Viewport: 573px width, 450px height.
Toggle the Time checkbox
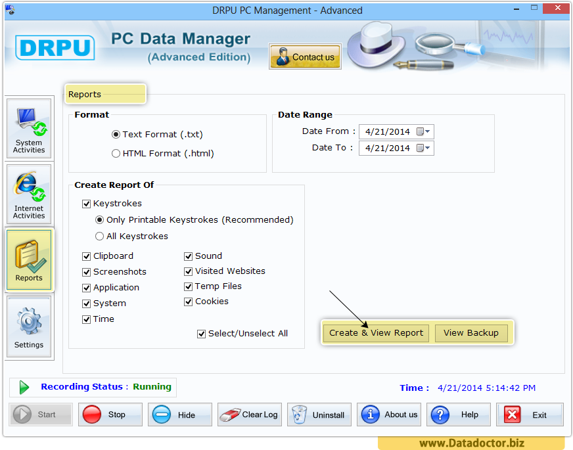86,320
